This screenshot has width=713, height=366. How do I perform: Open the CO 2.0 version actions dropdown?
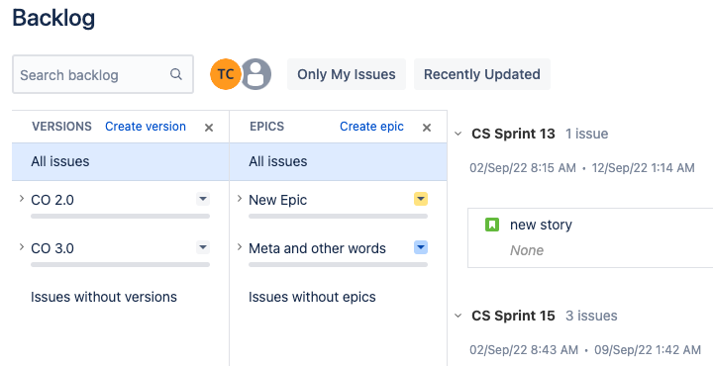pyautogui.click(x=203, y=199)
